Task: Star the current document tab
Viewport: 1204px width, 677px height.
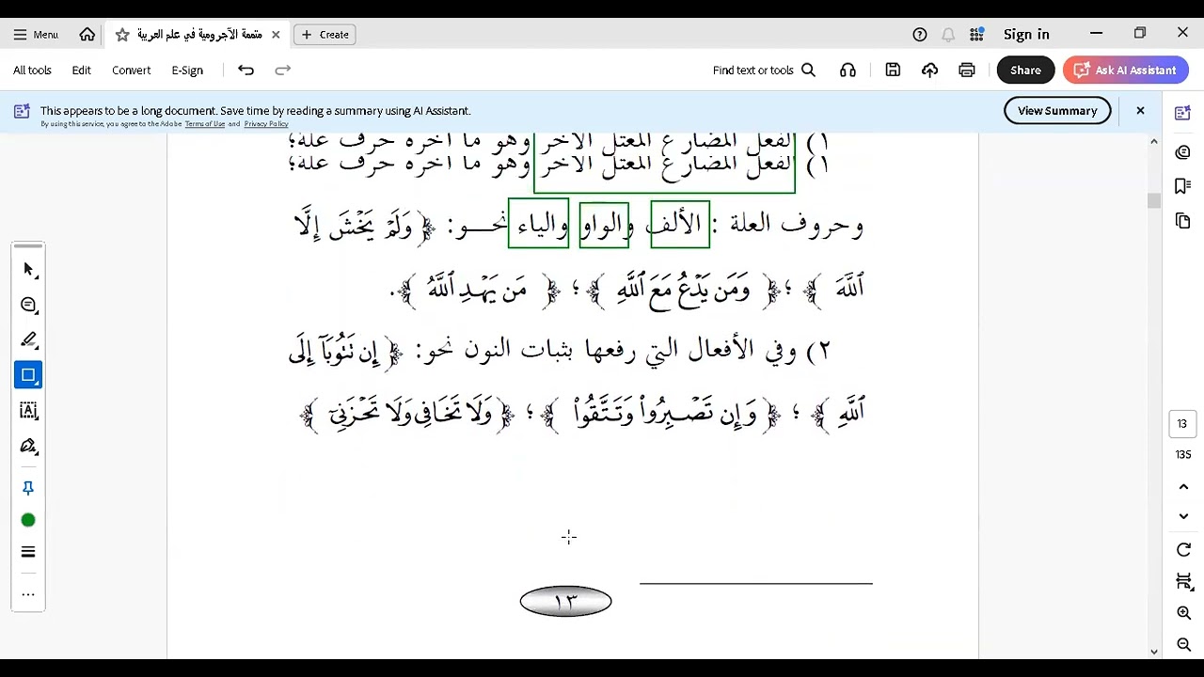Action: 122,35
